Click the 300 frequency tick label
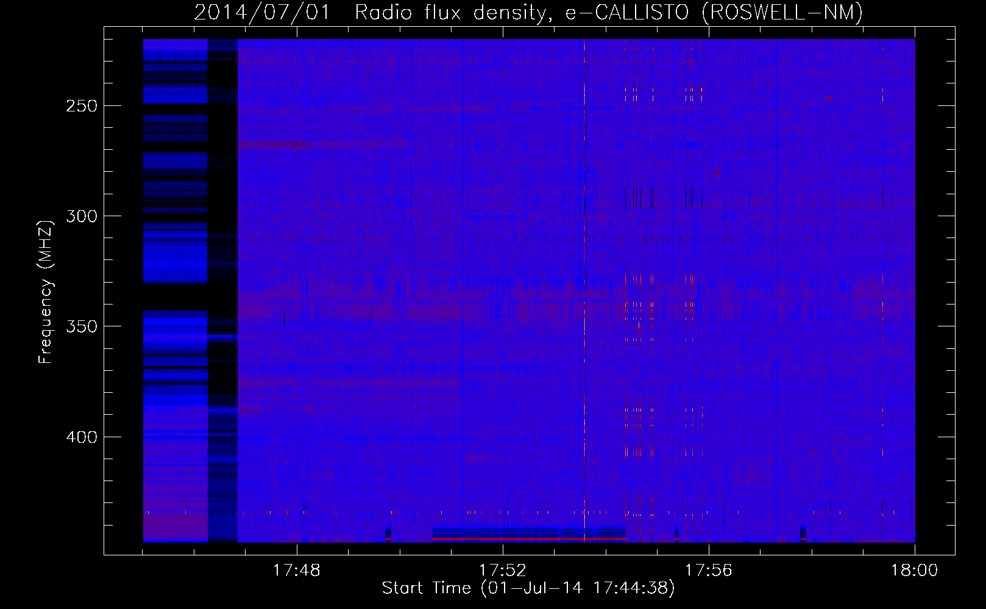The image size is (986, 609). [x=82, y=216]
